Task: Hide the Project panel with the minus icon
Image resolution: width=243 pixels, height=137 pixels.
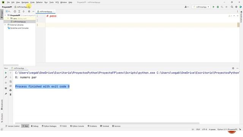Action: [x=33, y=11]
